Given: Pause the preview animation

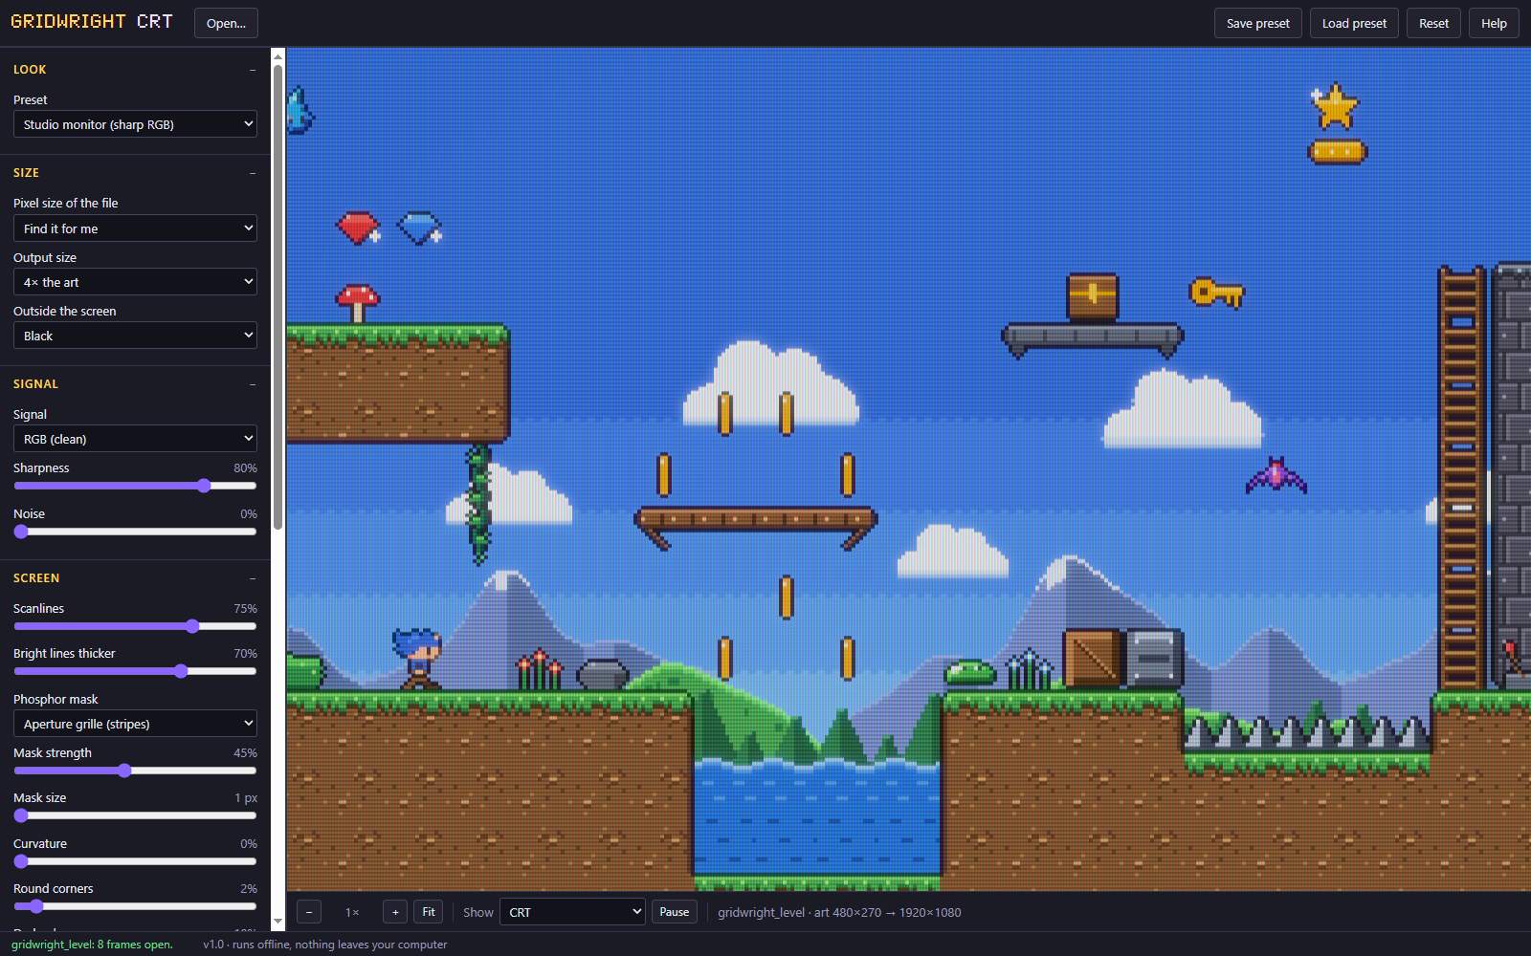Looking at the screenshot, I should pos(675,912).
